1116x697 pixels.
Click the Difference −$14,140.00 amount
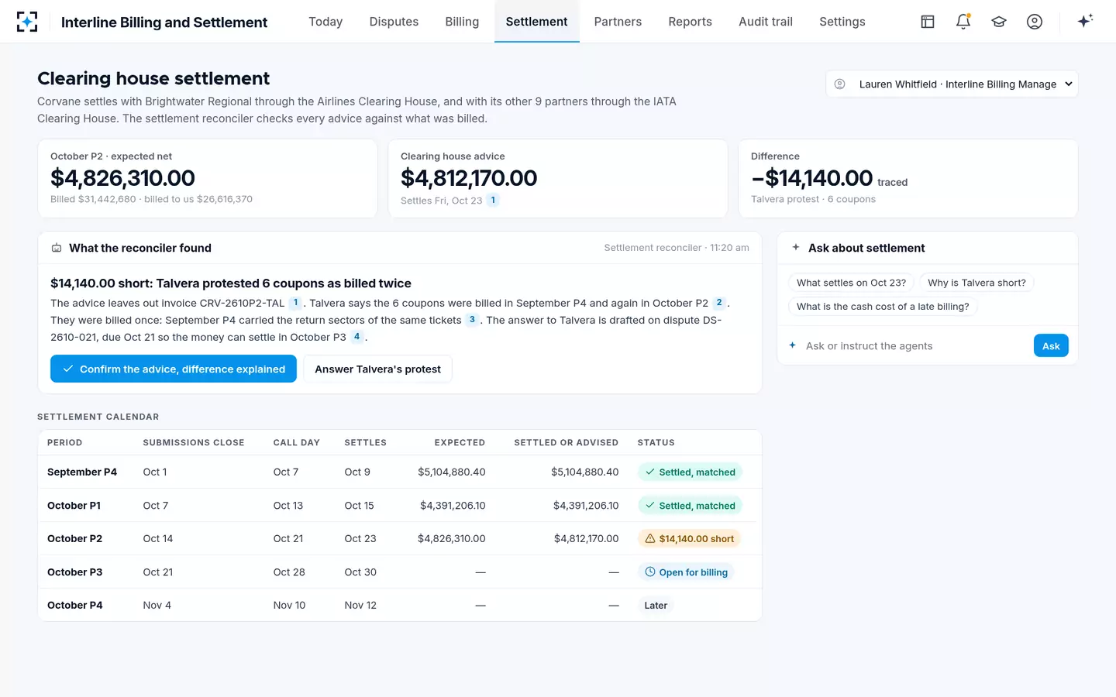811,178
